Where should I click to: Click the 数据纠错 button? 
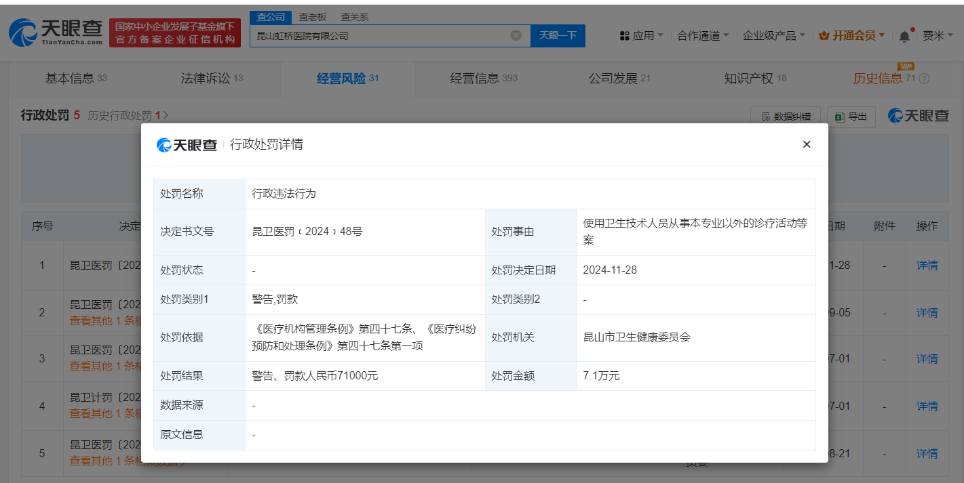click(x=786, y=117)
